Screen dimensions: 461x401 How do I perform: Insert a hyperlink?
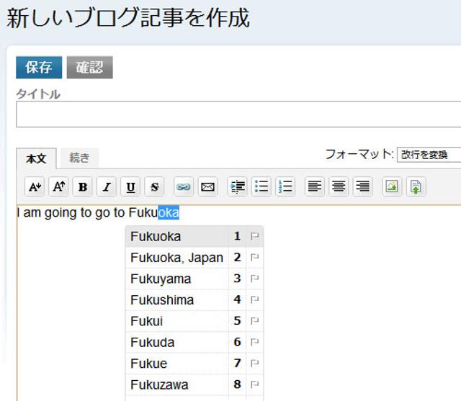[184, 186]
